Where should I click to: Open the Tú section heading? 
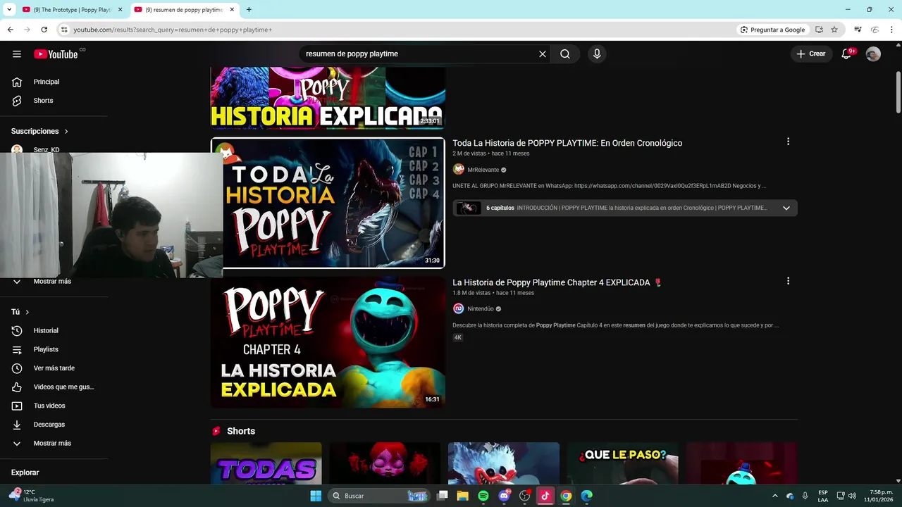(x=20, y=312)
